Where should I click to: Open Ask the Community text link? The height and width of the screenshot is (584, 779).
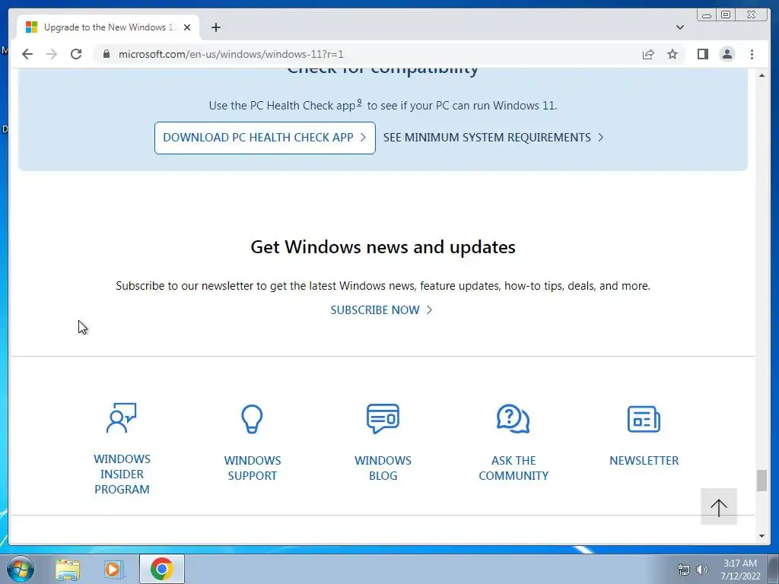pos(514,468)
